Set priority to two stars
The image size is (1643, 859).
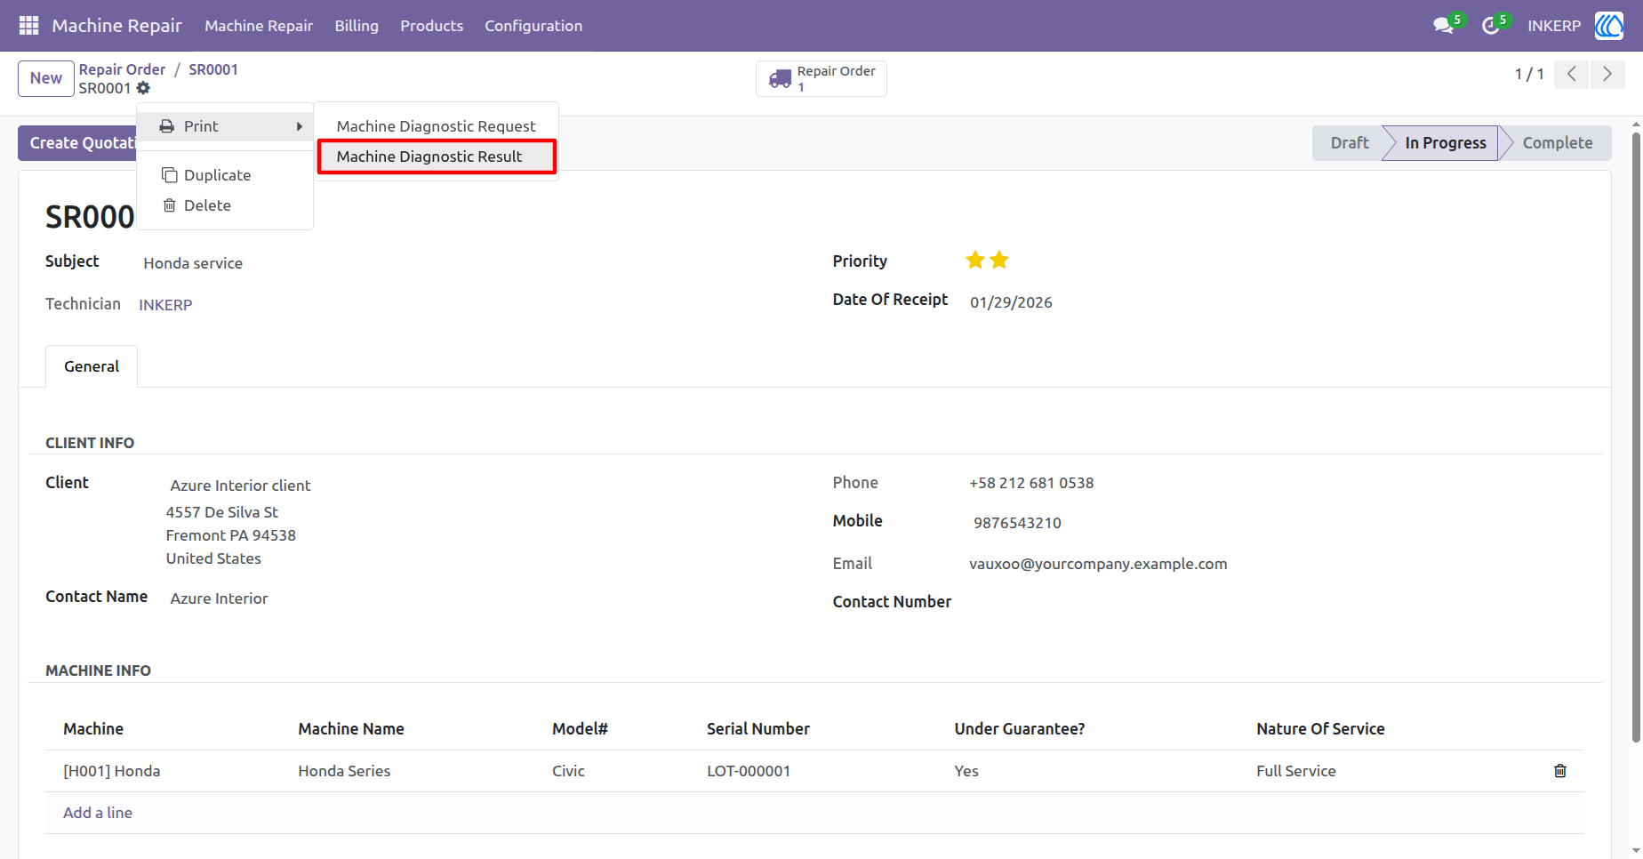coord(999,260)
